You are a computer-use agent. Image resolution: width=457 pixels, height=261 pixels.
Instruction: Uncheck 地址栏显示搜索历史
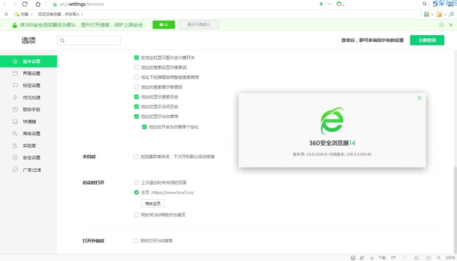pyautogui.click(x=136, y=97)
